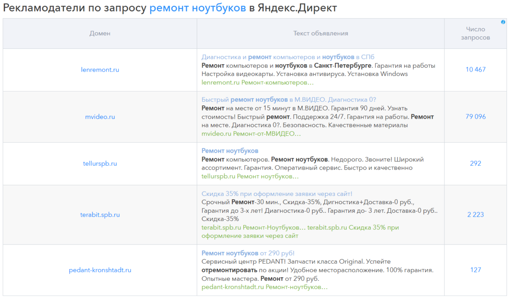Click query count 292 for tellurspb.ru
This screenshot has width=509, height=299.
(476, 164)
